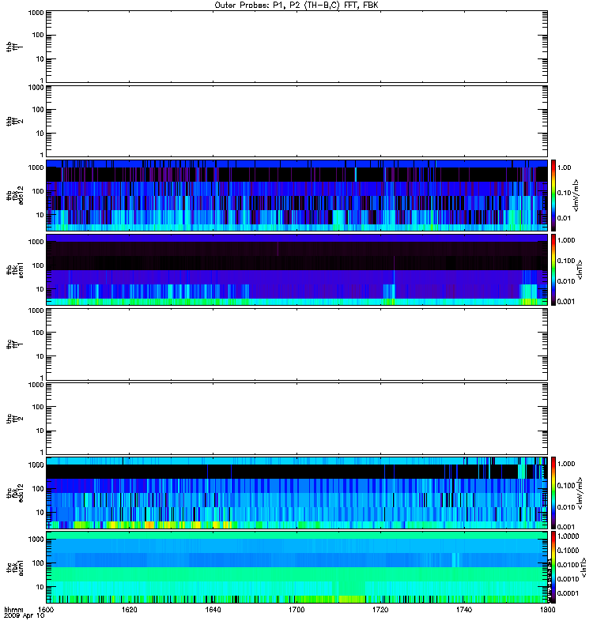Click the "0.0010" color scale value
Image resolution: width=593 pixels, height=632 pixels.
[568, 579]
